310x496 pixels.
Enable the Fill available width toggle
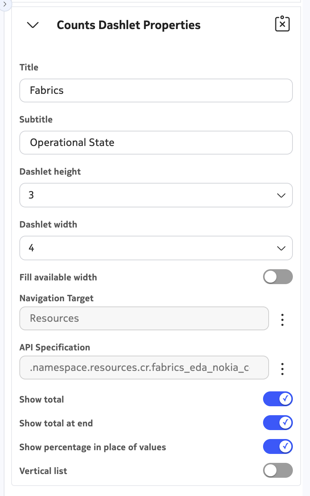tap(278, 277)
